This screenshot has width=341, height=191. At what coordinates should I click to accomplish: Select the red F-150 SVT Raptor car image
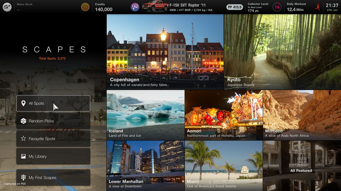155,6
